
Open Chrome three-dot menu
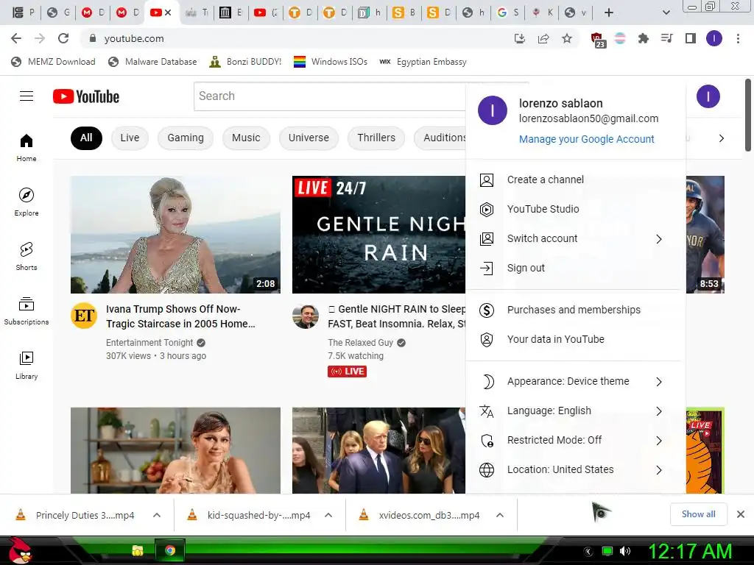[x=738, y=38]
